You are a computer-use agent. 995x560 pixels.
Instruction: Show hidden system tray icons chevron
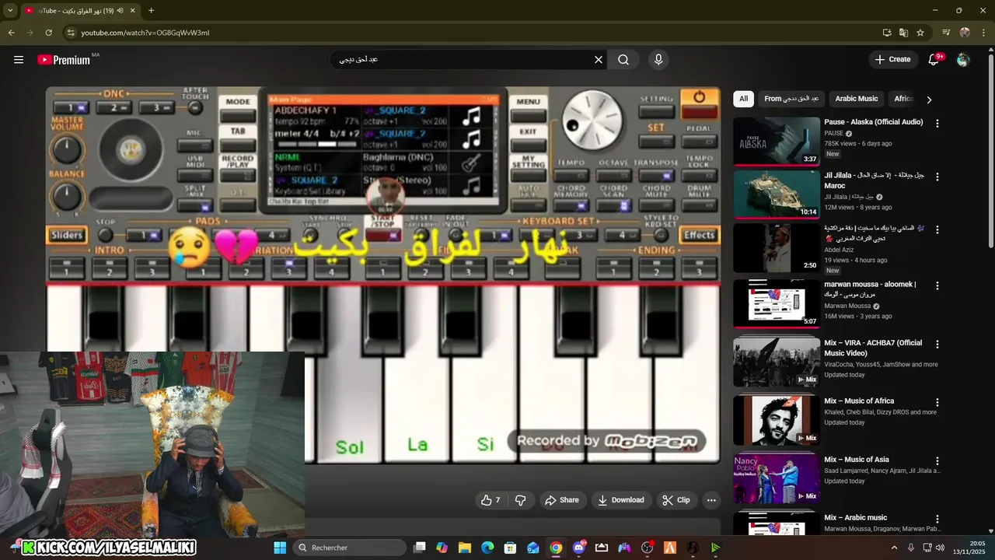tap(894, 548)
